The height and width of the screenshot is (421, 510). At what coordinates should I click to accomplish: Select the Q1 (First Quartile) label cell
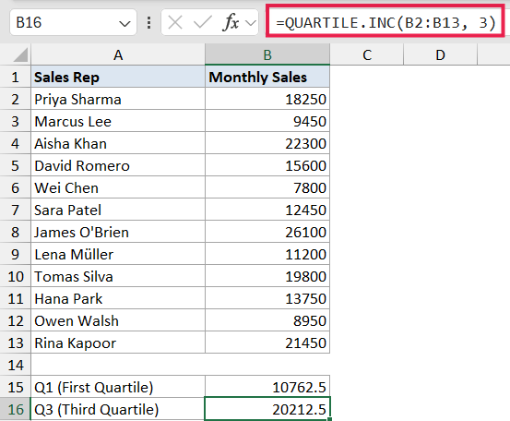click(x=118, y=387)
